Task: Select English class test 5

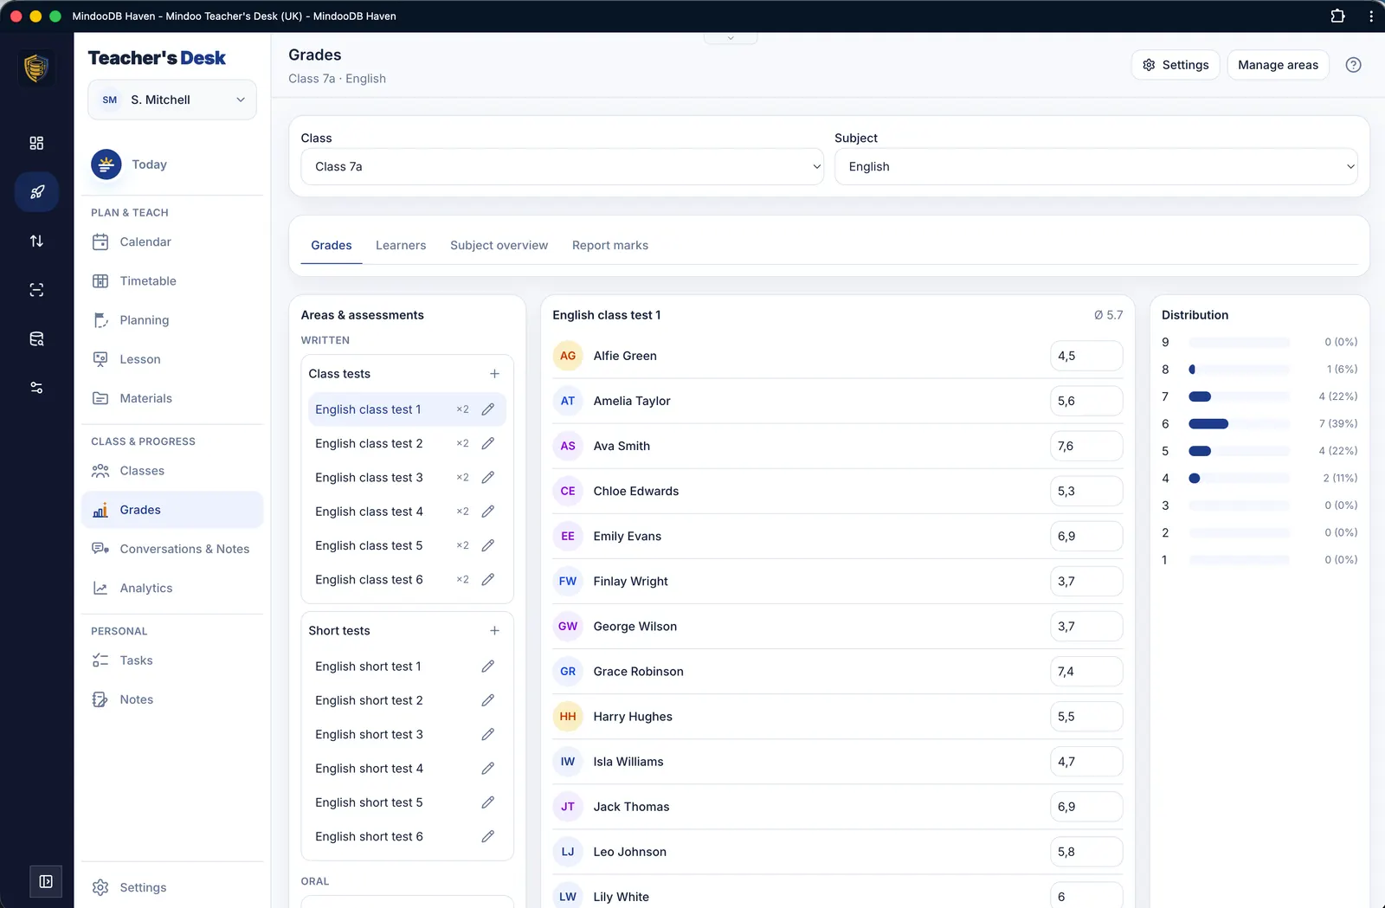Action: tap(369, 545)
